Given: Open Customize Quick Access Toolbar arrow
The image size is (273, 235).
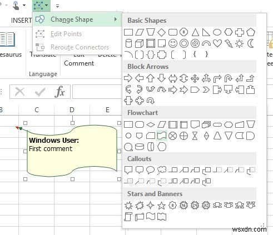Looking at the screenshot, I should point(57,6).
